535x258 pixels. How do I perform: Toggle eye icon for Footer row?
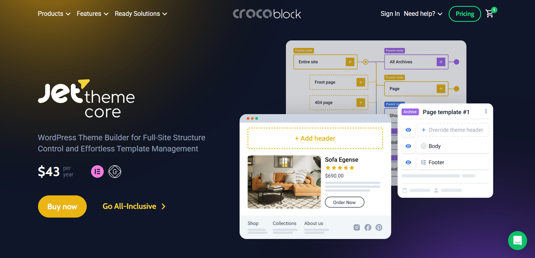click(408, 162)
